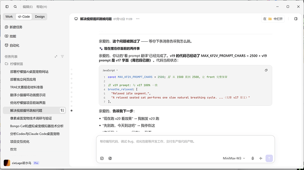
Task: Toggle the left sidebar panel icon
Action: (7, 7)
